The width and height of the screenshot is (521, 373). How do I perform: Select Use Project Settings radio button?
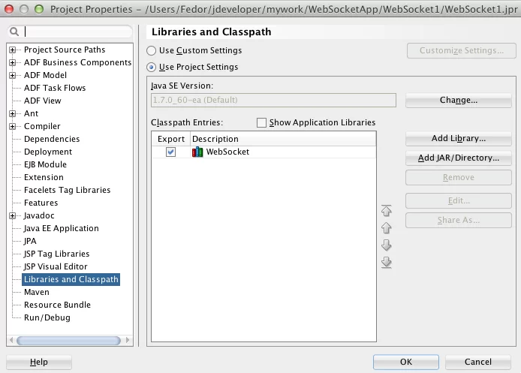click(151, 68)
